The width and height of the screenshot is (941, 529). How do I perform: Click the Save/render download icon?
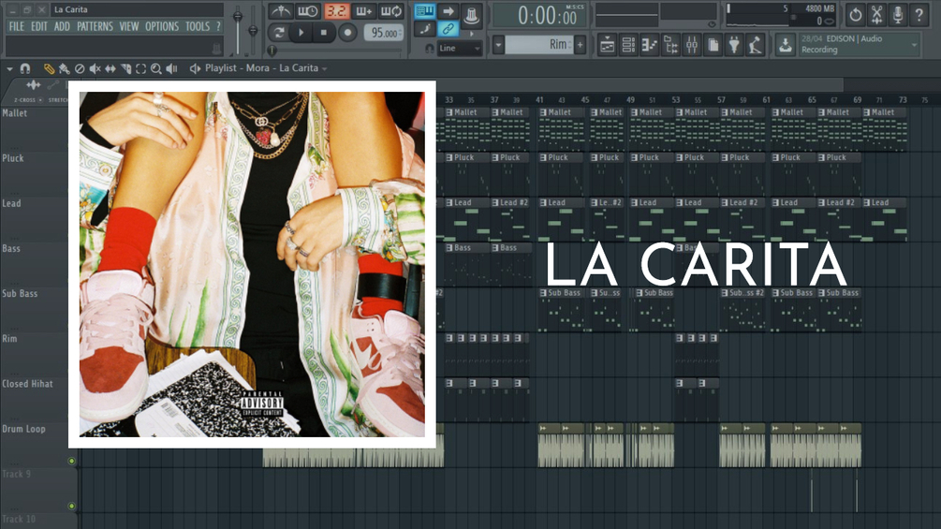pos(785,45)
